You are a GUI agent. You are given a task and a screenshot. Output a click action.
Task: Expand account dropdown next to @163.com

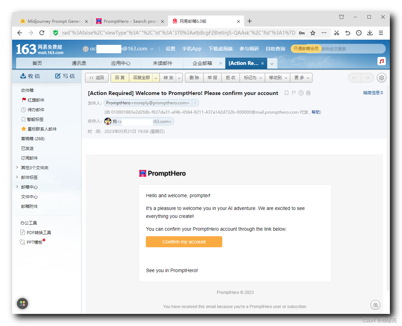(152, 49)
